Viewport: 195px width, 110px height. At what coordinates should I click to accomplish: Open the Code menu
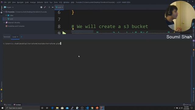pyautogui.click(x=27, y=2)
